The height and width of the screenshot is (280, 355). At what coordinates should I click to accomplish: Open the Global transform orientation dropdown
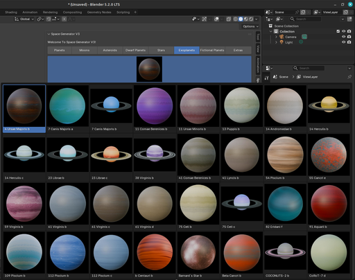pyautogui.click(x=24, y=19)
